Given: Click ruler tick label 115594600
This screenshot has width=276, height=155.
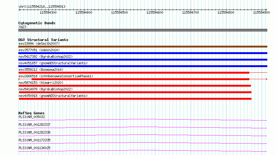Looking at the screenshot, I should 155,12.
